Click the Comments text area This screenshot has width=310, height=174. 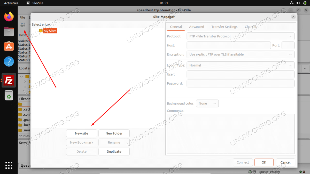(x=231, y=134)
